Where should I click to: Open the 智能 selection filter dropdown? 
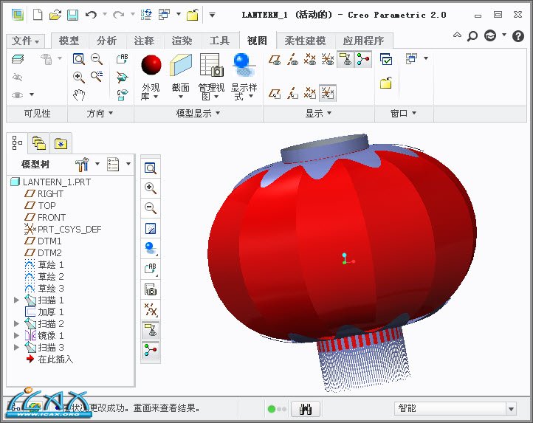[x=510, y=408]
